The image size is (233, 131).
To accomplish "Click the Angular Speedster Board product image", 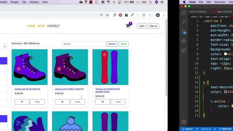I will point(110,67).
